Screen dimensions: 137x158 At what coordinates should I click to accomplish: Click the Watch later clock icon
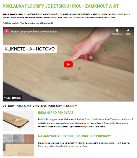pos(117,30)
